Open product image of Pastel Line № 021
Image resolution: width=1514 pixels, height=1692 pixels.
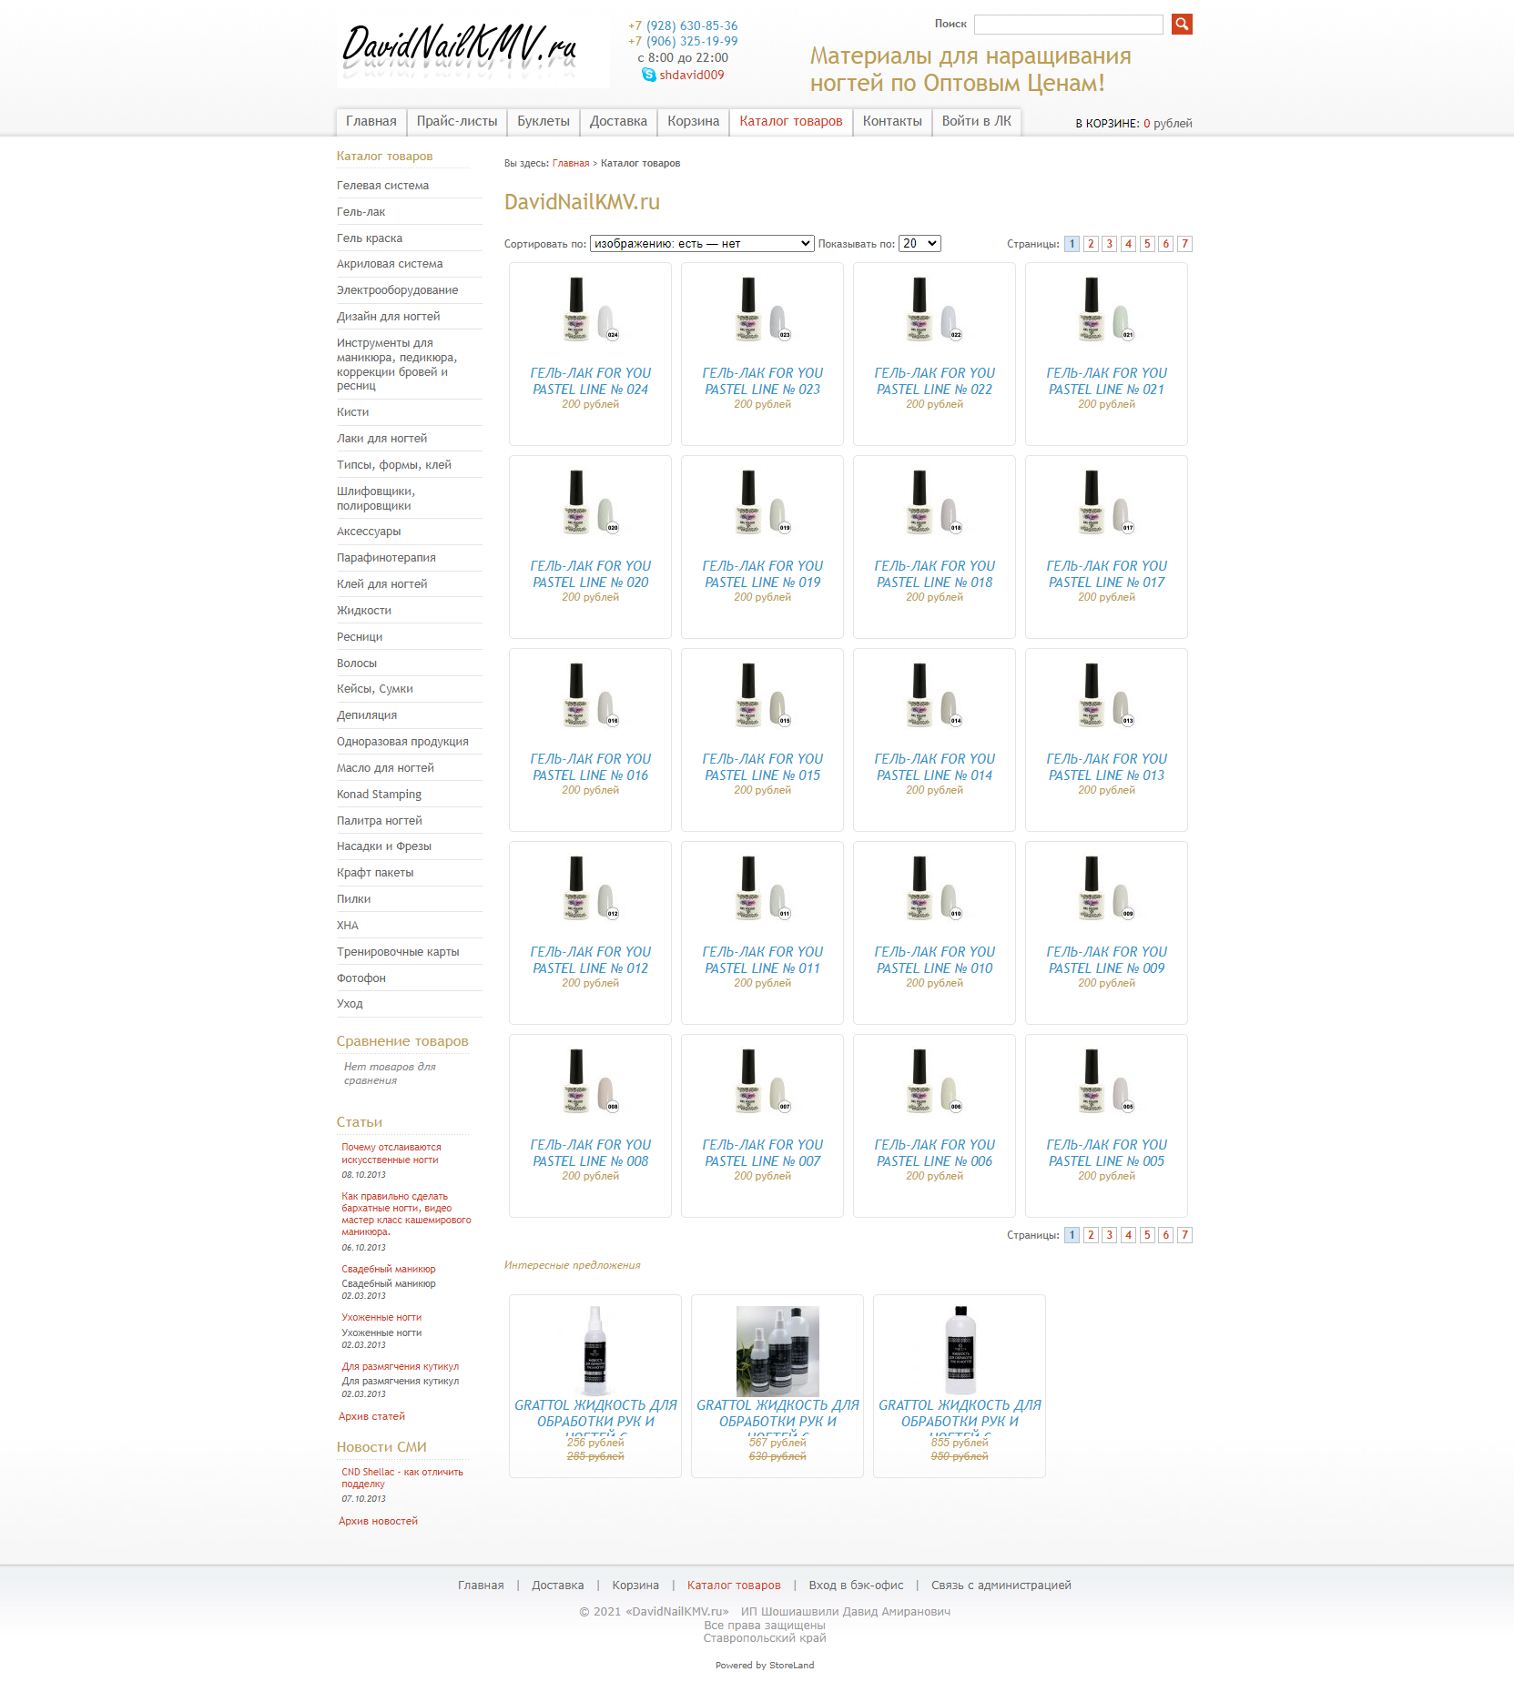(1106, 309)
